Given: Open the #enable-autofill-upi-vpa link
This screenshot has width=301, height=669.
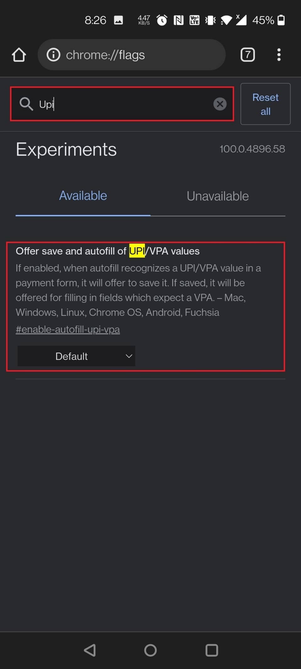Looking at the screenshot, I should [x=68, y=329].
